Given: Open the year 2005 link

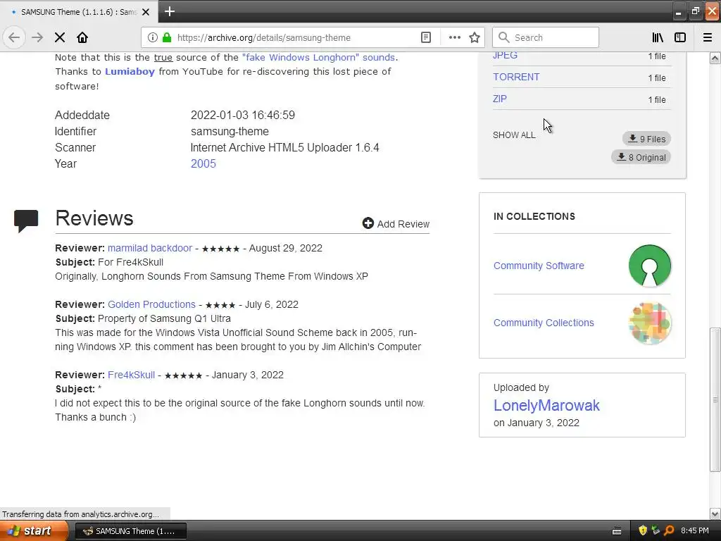Looking at the screenshot, I should click(203, 163).
